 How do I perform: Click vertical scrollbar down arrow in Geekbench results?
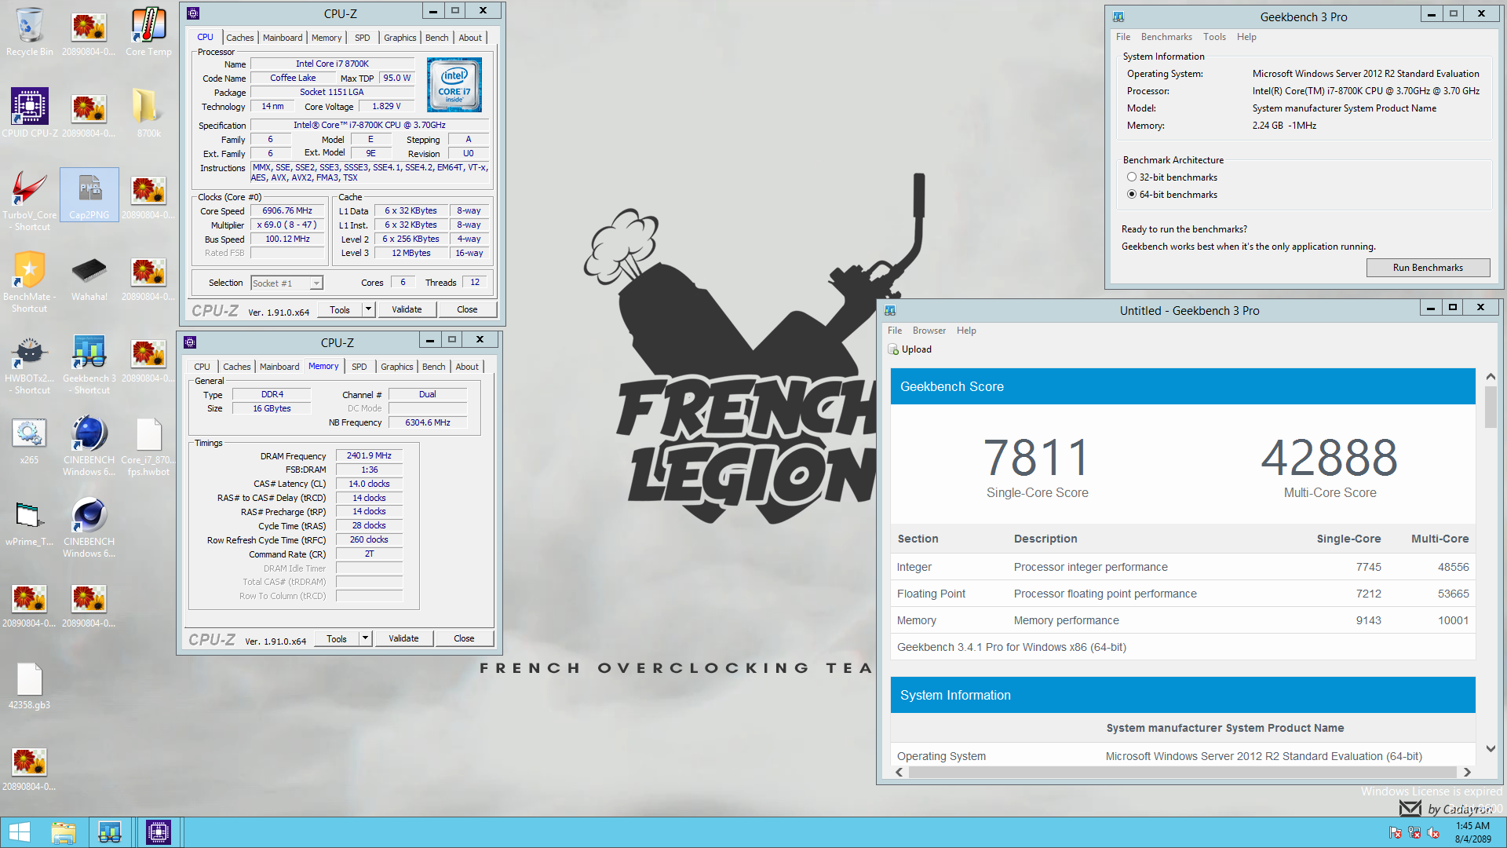1491,749
